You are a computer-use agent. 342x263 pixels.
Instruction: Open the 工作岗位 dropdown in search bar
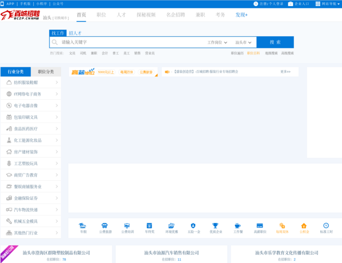click(x=217, y=42)
